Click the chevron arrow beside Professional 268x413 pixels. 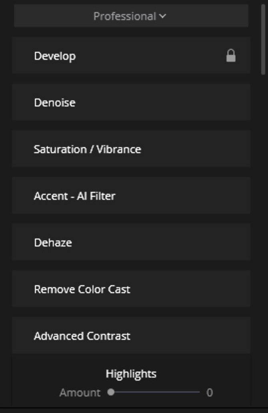tap(163, 16)
